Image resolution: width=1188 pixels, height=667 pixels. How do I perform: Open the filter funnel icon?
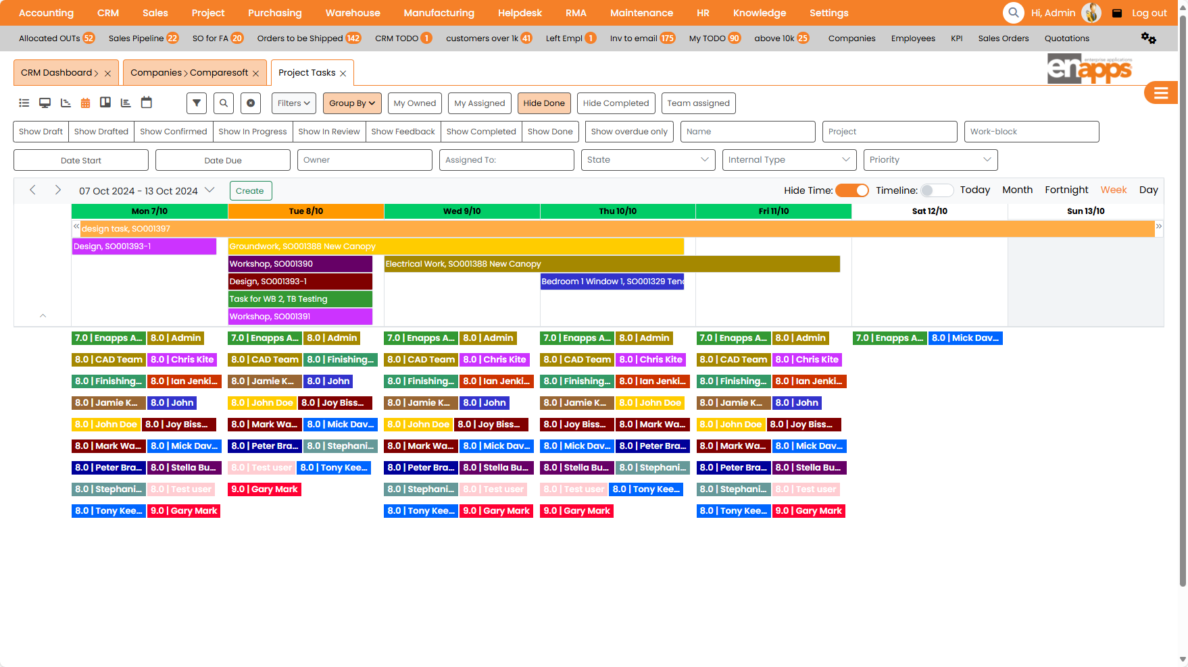[x=196, y=103]
